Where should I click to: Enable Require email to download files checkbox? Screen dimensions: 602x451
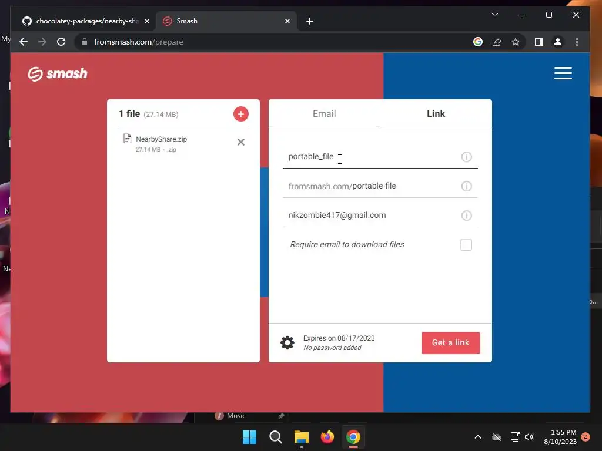466,245
